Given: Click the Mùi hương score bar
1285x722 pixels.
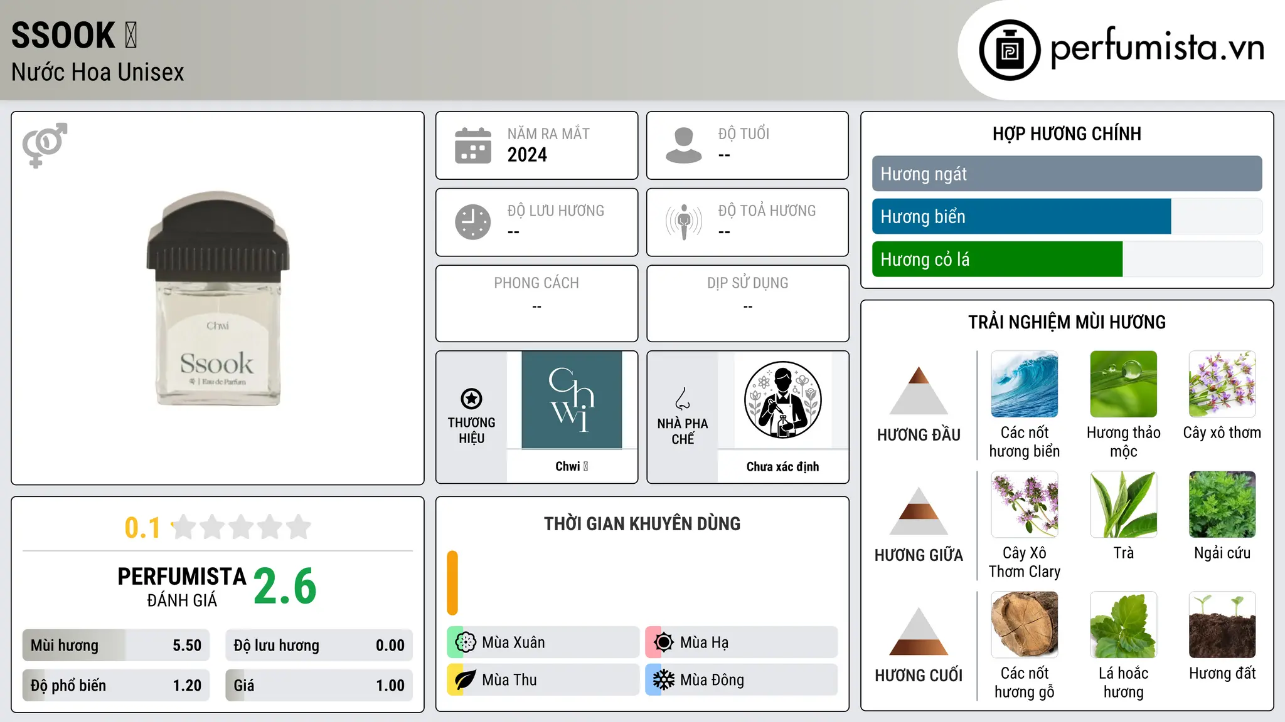Looking at the screenshot, I should click(116, 646).
